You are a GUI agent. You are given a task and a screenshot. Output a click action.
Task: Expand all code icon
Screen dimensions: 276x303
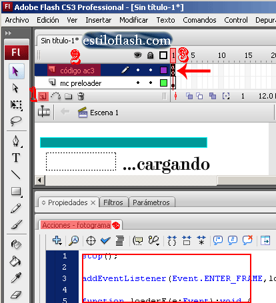201,240
